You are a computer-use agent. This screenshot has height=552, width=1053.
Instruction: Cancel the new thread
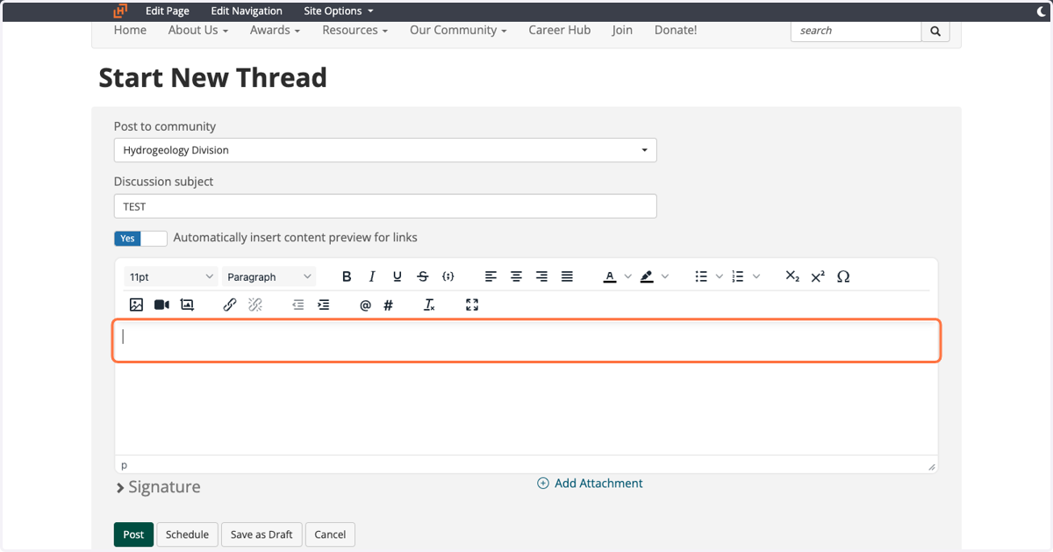coord(330,534)
